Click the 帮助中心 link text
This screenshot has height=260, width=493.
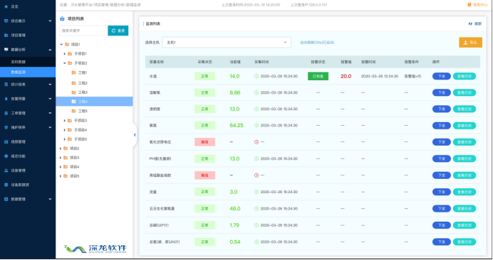(480, 5)
